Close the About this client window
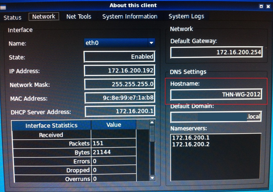 point(268,6)
